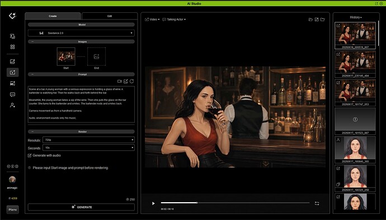The width and height of the screenshot is (386, 220).
Task: Open the Talking Actor dropdown
Action: click(174, 19)
